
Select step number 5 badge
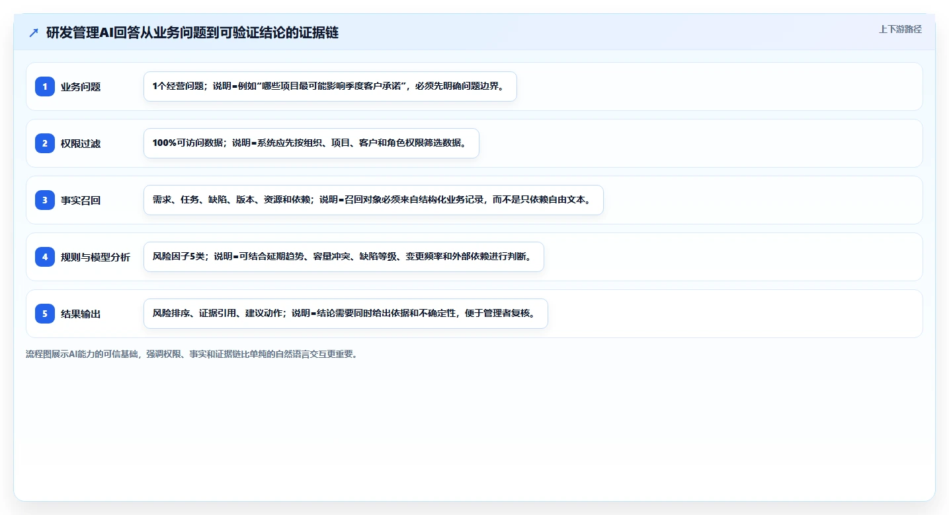tap(45, 314)
